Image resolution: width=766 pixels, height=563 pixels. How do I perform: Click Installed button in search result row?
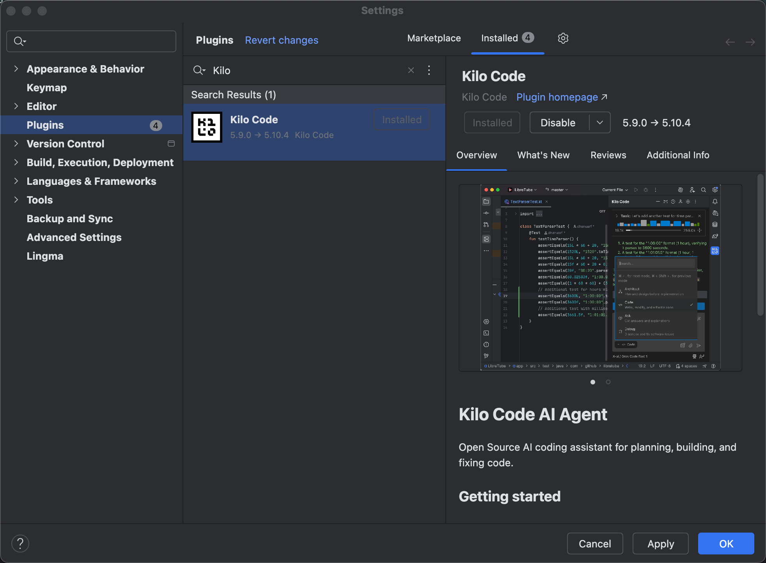(x=402, y=119)
